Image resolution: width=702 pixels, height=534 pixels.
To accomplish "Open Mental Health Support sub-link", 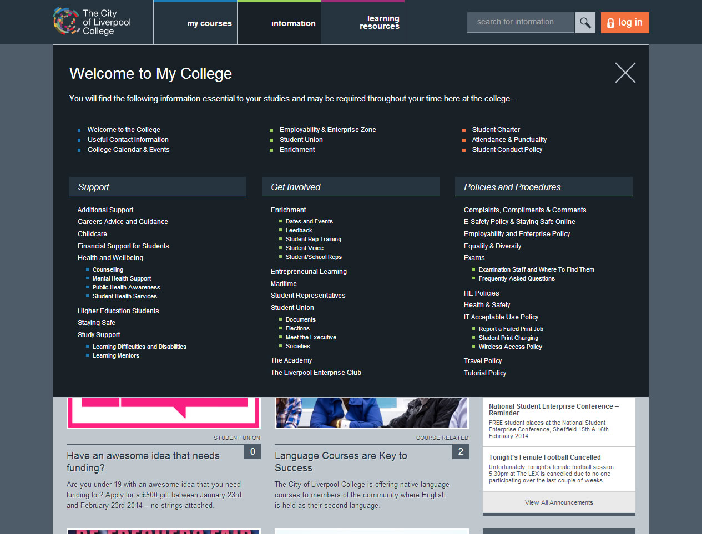I will click(x=122, y=279).
